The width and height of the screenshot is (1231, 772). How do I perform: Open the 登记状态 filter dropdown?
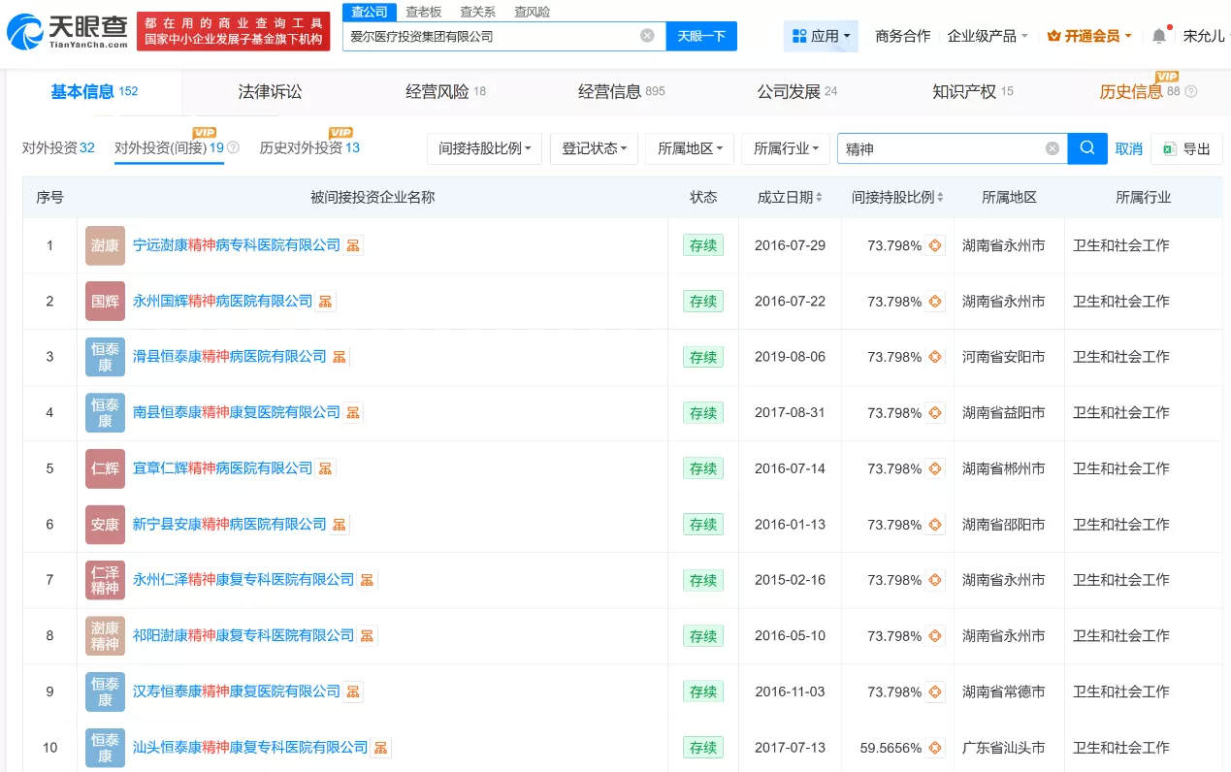coord(594,148)
